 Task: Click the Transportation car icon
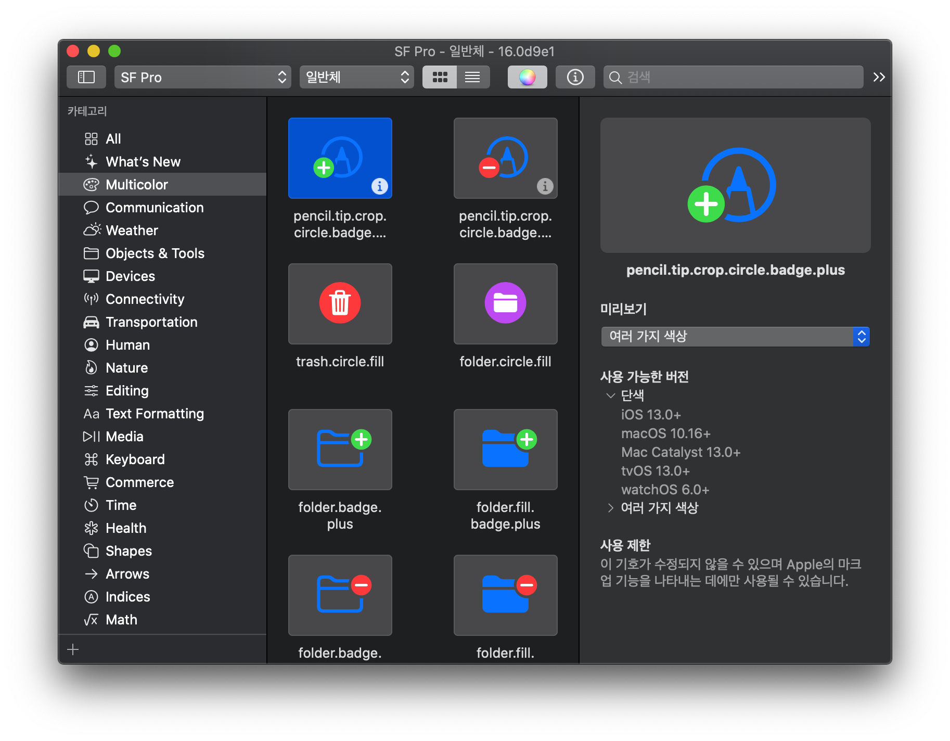tap(91, 322)
